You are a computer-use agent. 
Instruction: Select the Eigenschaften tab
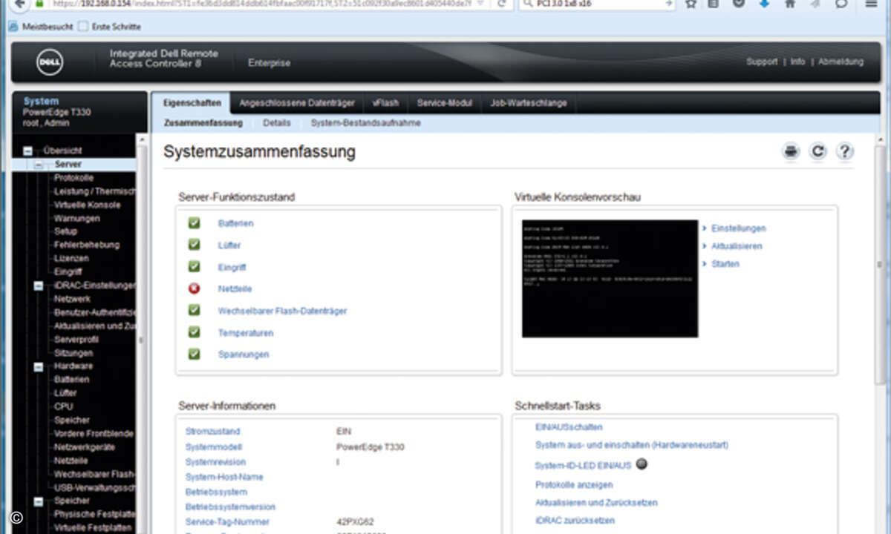click(192, 103)
